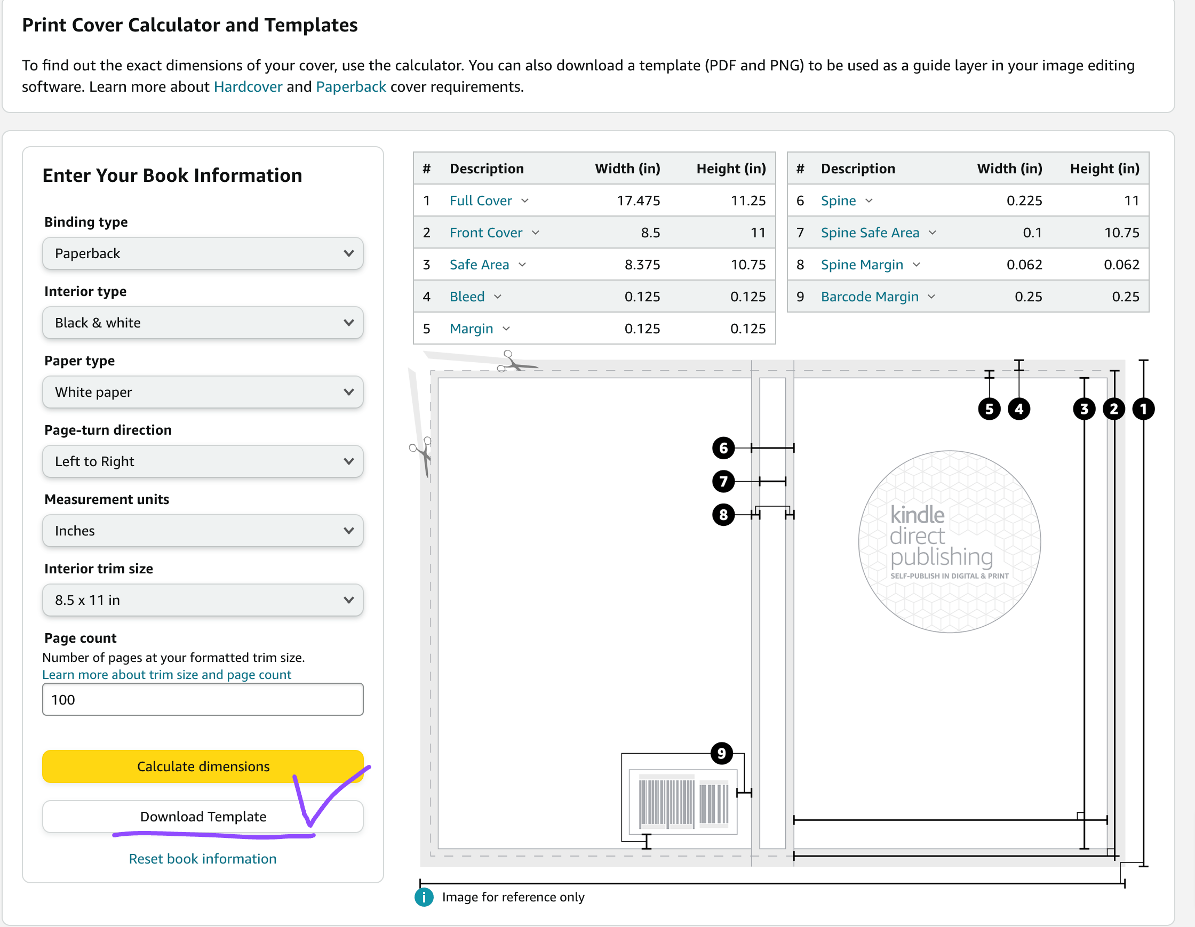
Task: Open the Hardcover requirements link
Action: tap(248, 86)
